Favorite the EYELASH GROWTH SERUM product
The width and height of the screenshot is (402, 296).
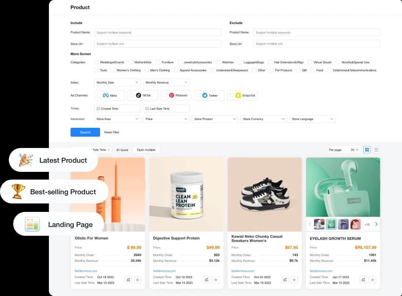pos(373,280)
